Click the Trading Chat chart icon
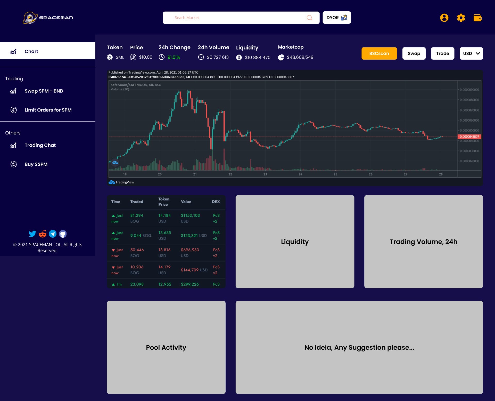Screen dimensions: 495x401 [x=13, y=145]
